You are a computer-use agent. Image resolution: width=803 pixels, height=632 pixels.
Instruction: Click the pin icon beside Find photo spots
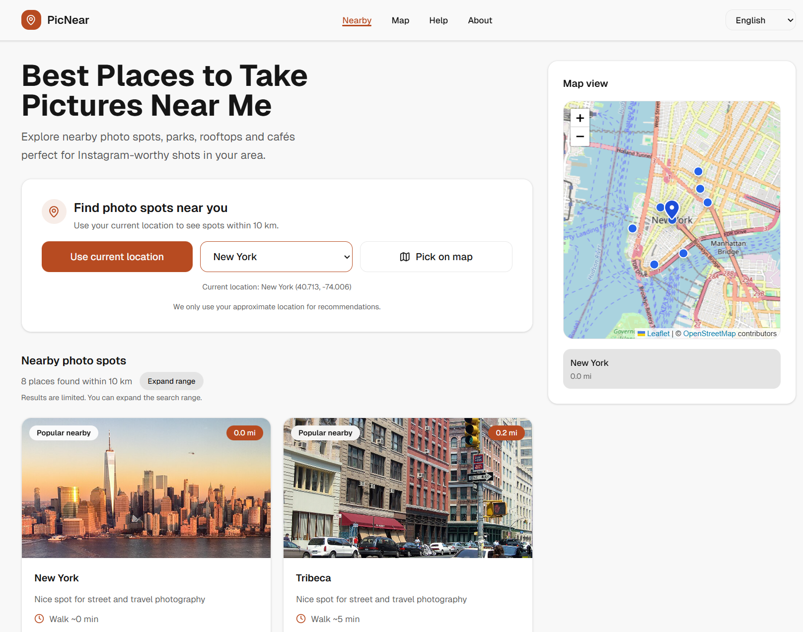coord(54,211)
